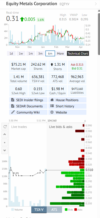The height and width of the screenshot is (218, 100).
Task: Select the 1m chart range
Action: (x=31, y=54)
